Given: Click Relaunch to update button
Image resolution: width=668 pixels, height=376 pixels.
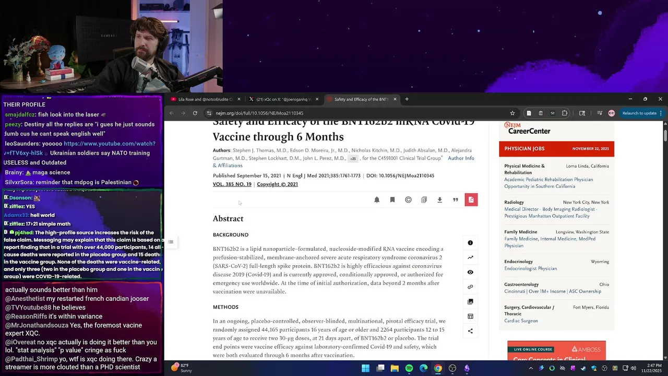Looking at the screenshot, I should pos(639,113).
